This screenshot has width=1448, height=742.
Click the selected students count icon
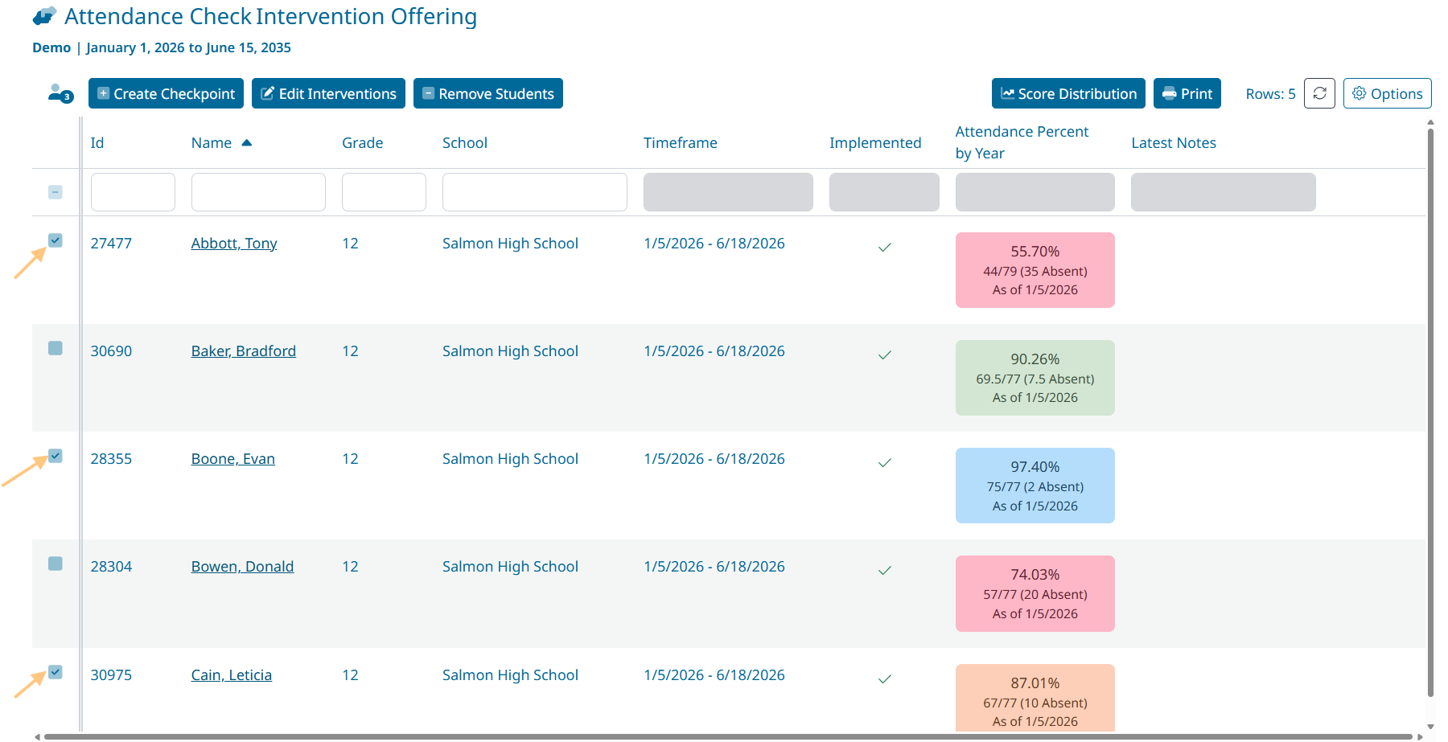pyautogui.click(x=60, y=94)
